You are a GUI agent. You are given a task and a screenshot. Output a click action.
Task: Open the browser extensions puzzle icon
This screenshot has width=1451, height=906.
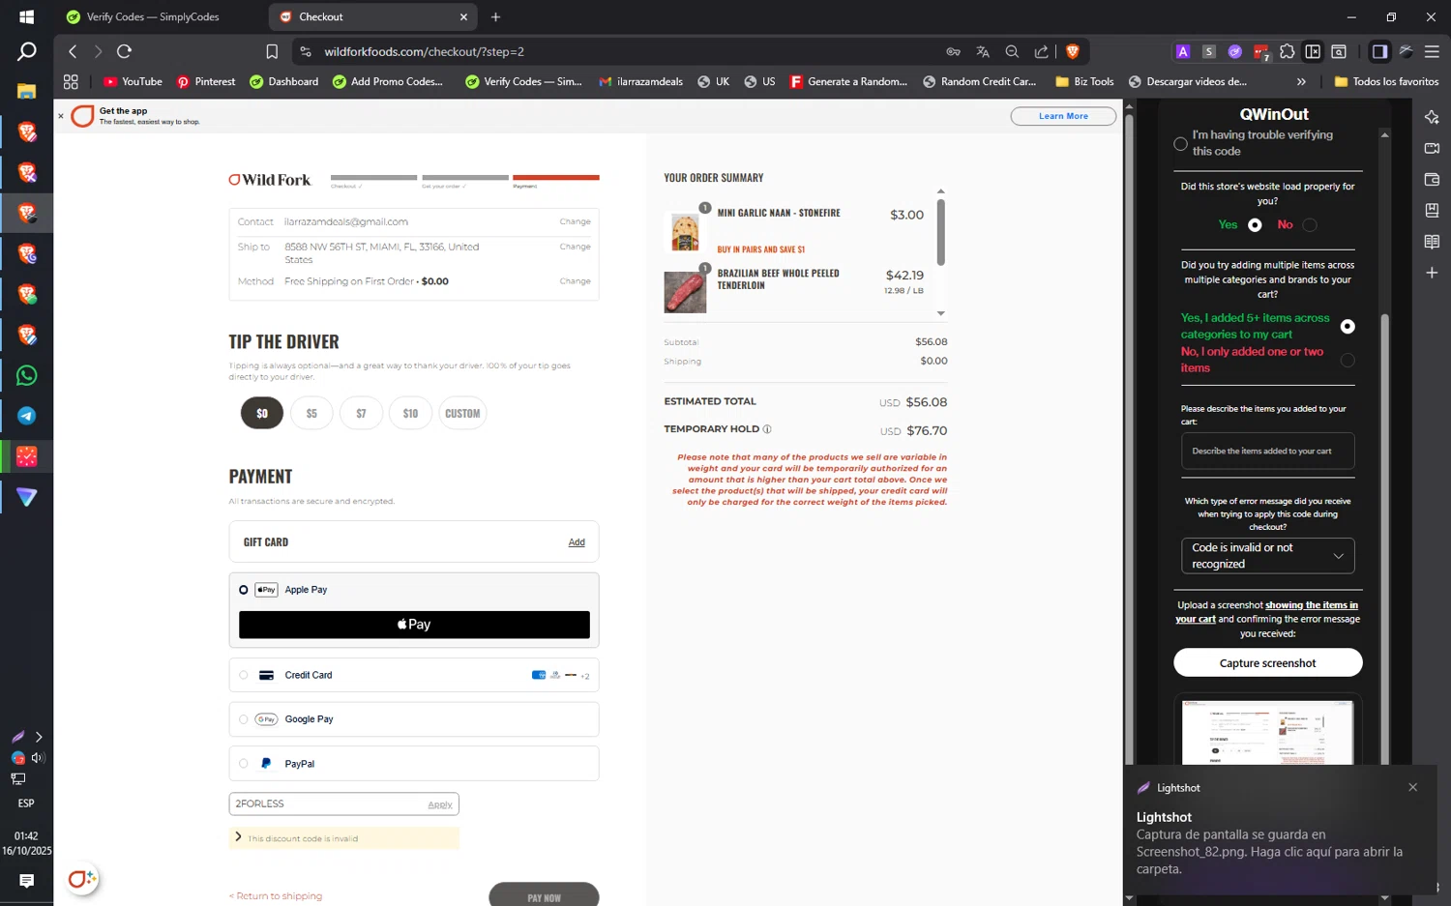(x=1287, y=52)
